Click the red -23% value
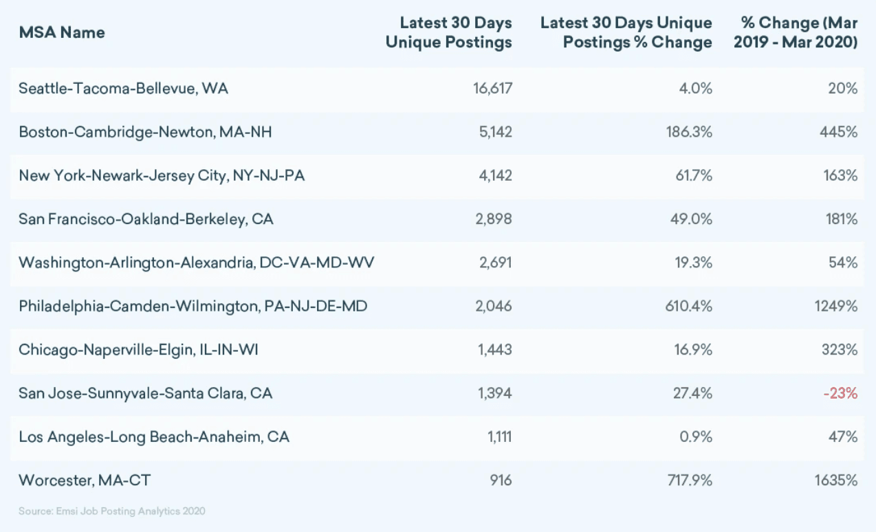This screenshot has height=532, width=876. click(840, 393)
